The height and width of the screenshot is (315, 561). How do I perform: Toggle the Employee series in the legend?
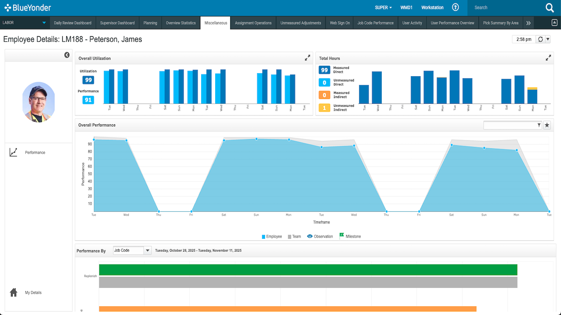click(x=272, y=237)
